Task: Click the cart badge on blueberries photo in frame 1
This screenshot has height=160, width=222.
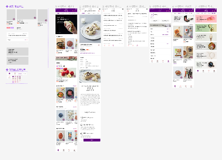Action: [x=63, y=120]
